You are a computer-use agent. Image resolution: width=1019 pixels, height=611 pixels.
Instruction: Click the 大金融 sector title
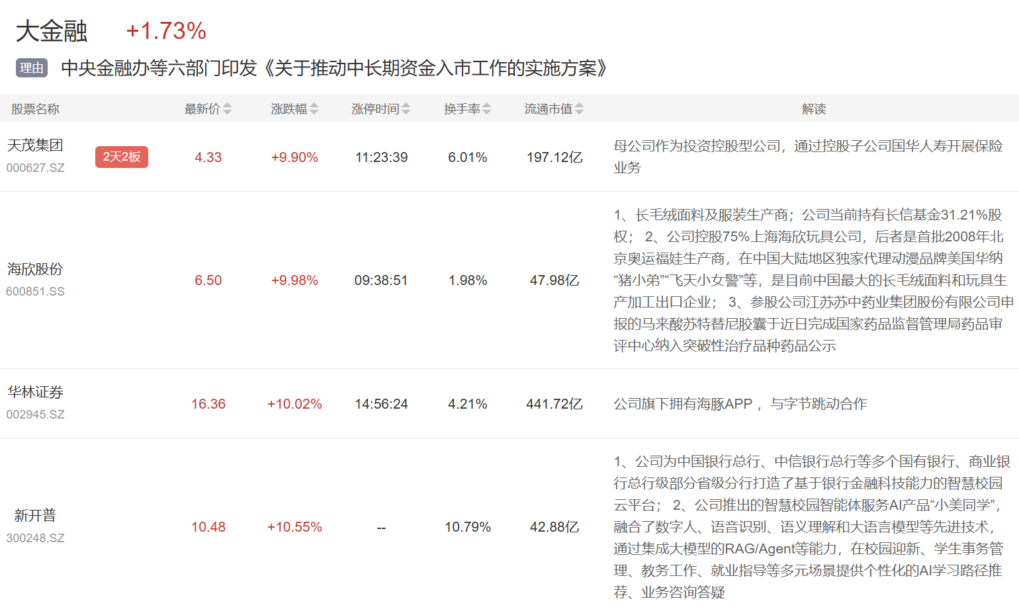pos(52,31)
